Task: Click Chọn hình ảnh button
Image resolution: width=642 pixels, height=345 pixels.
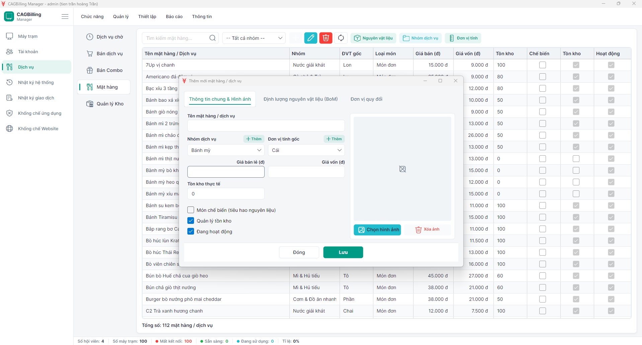Action: (377, 230)
